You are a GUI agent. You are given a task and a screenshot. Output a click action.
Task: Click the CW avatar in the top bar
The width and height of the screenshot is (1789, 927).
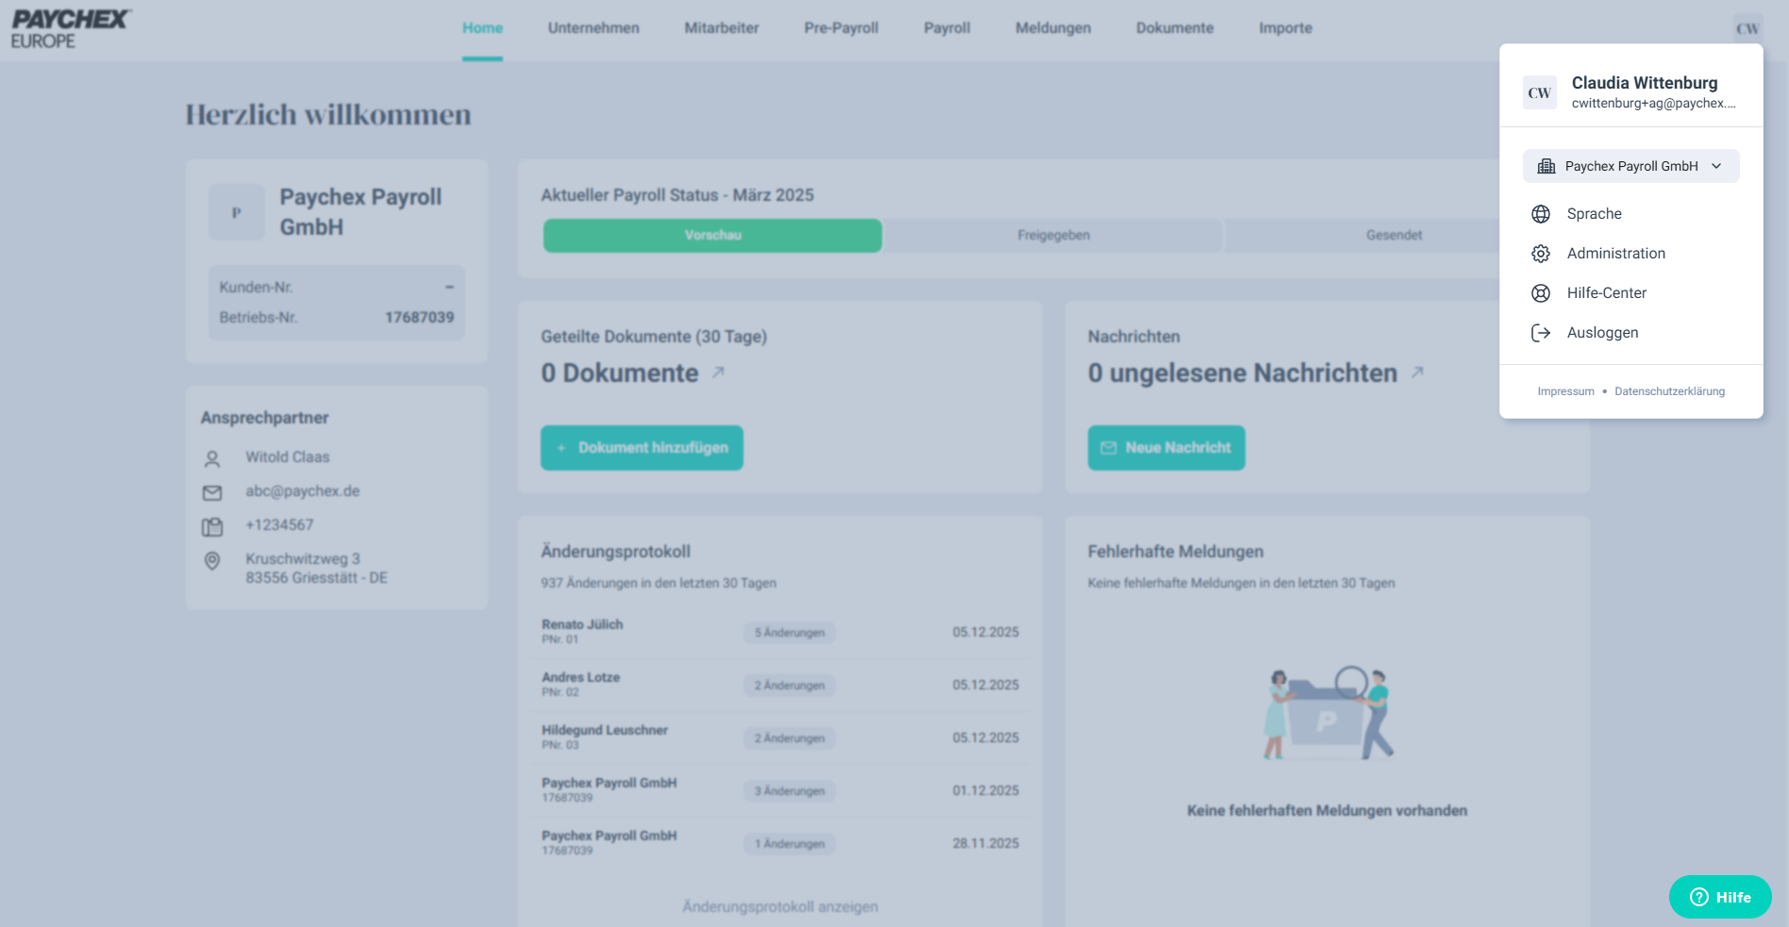tap(1747, 28)
